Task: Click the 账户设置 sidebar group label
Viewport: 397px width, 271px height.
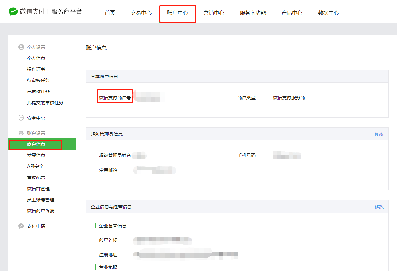Action: click(x=36, y=133)
